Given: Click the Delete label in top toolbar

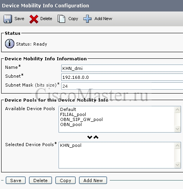Looking at the screenshot, I should [x=46, y=19].
